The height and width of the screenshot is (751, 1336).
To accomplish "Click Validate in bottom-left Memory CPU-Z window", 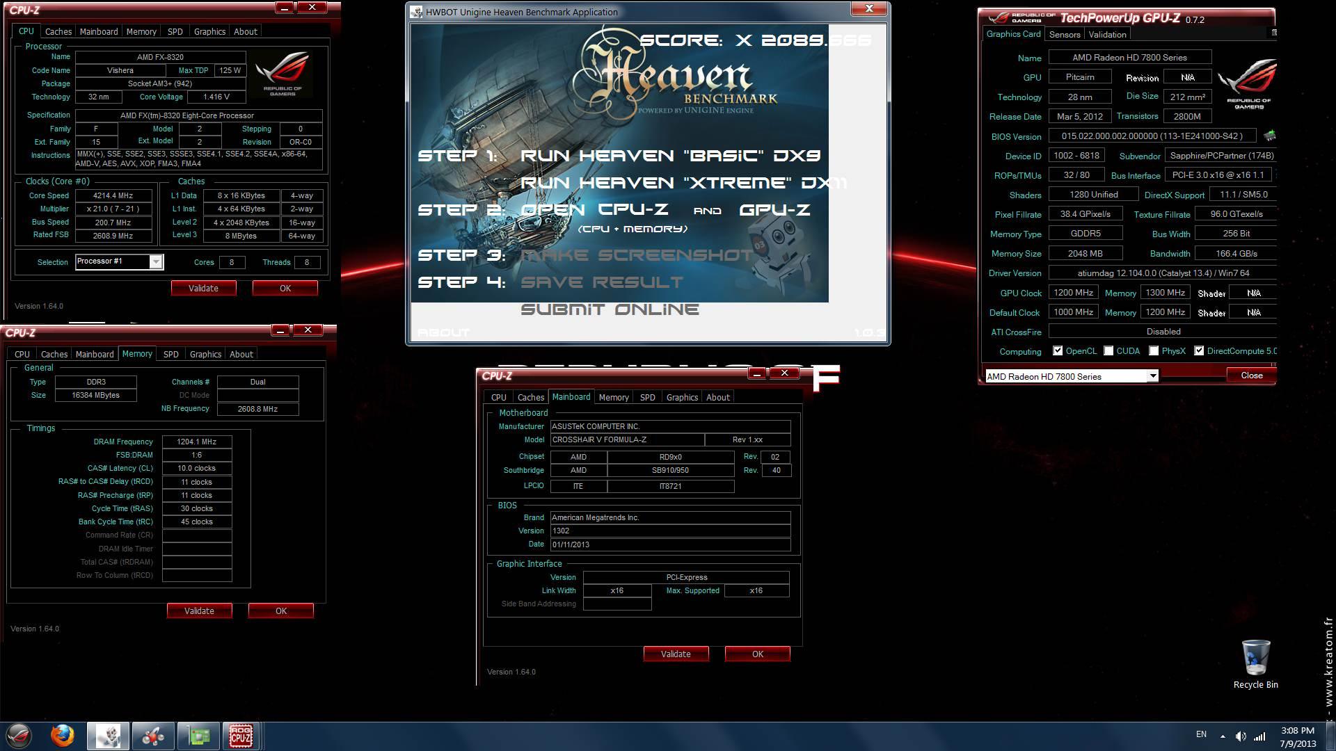I will [x=200, y=611].
